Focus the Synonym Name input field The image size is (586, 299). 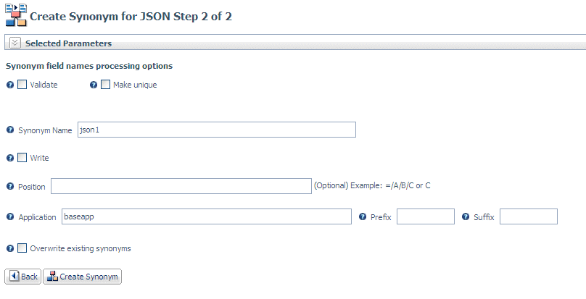(217, 130)
